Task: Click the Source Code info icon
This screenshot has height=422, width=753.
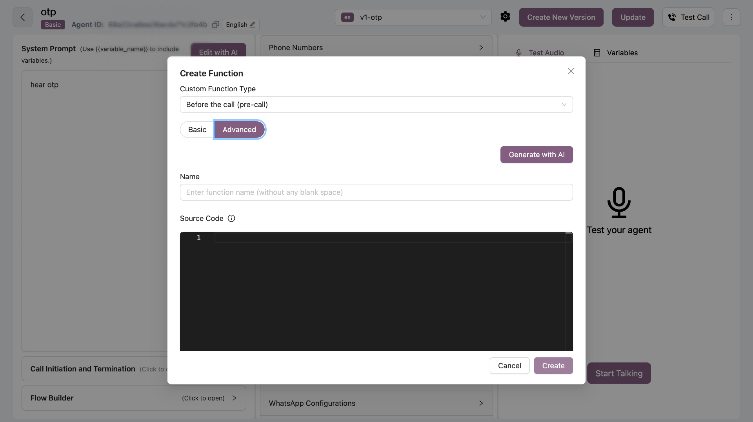Action: (x=231, y=219)
